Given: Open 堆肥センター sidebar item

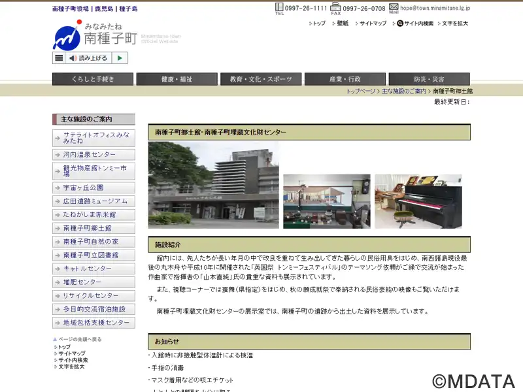Looking at the screenshot, I should pyautogui.click(x=93, y=282).
